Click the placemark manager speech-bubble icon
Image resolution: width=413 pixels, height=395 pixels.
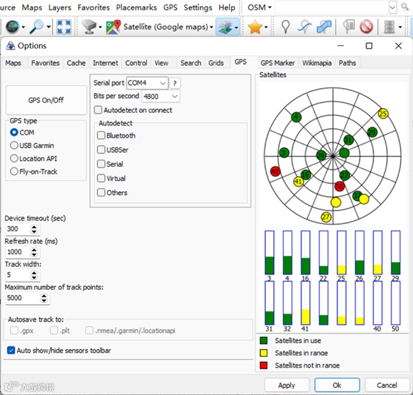[x=349, y=27]
